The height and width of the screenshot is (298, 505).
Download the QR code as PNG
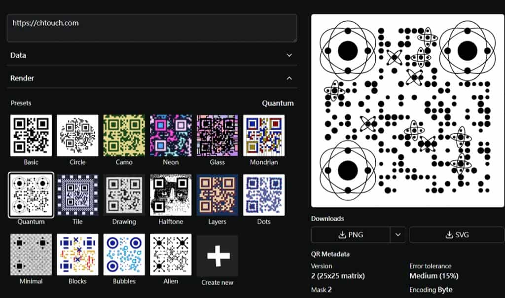[x=351, y=235]
